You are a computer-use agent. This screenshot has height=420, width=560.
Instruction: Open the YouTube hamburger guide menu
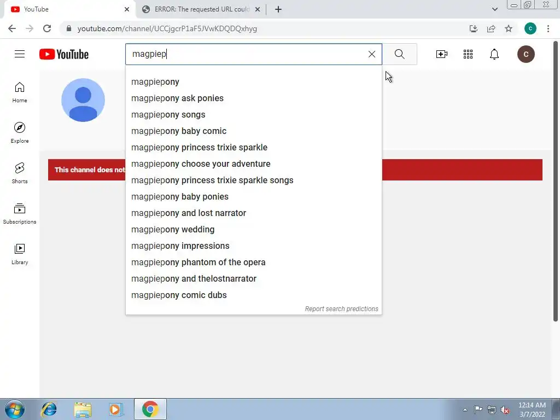20,54
